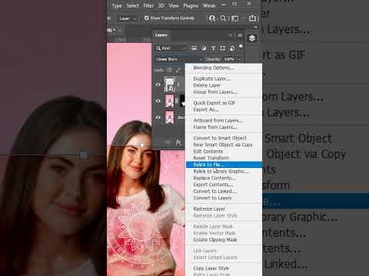369x276 pixels.
Task: Select the bottom layer thumbnail
Action: click(170, 117)
